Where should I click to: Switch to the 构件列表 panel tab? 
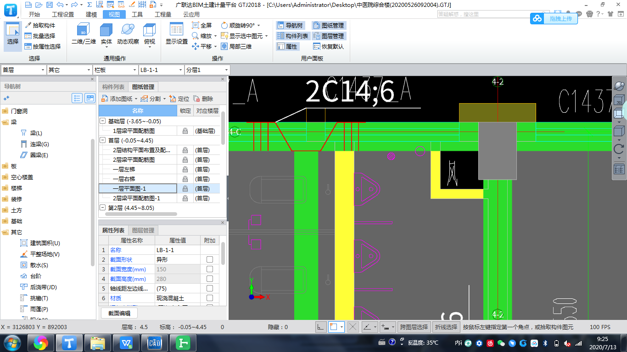(113, 87)
